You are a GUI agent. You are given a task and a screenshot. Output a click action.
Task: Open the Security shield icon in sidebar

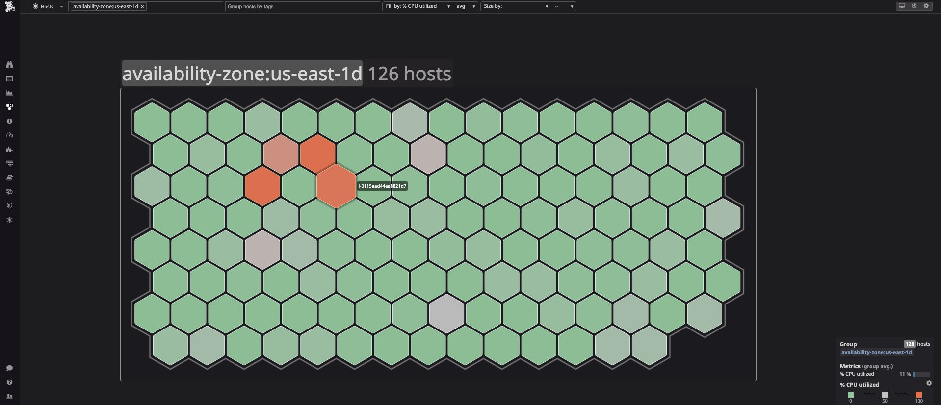click(9, 206)
